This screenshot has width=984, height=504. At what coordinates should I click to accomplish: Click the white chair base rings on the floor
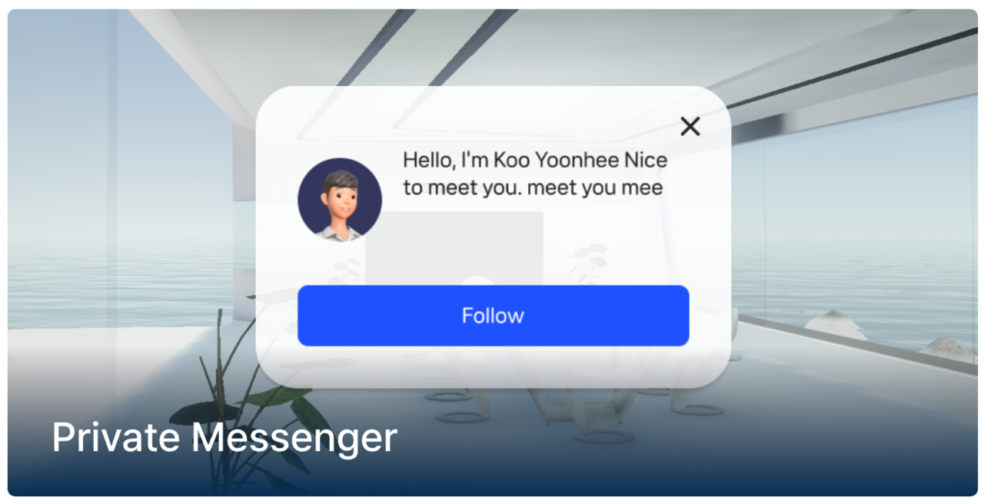pos(461,407)
